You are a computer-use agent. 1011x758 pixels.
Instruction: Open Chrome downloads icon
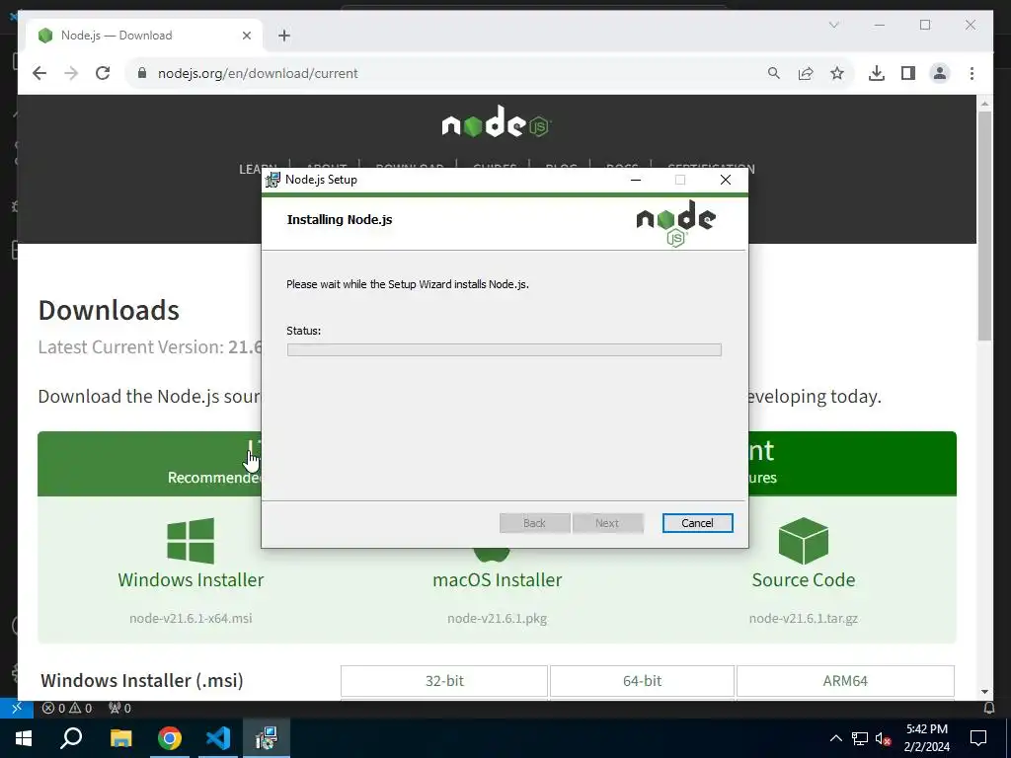click(x=877, y=73)
